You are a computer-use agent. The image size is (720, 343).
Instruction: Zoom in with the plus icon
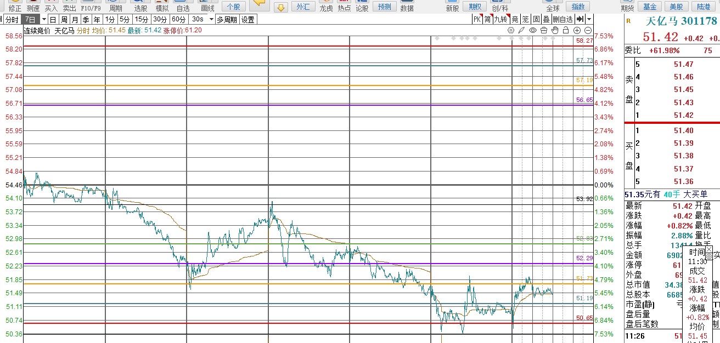pyautogui.click(x=577, y=30)
